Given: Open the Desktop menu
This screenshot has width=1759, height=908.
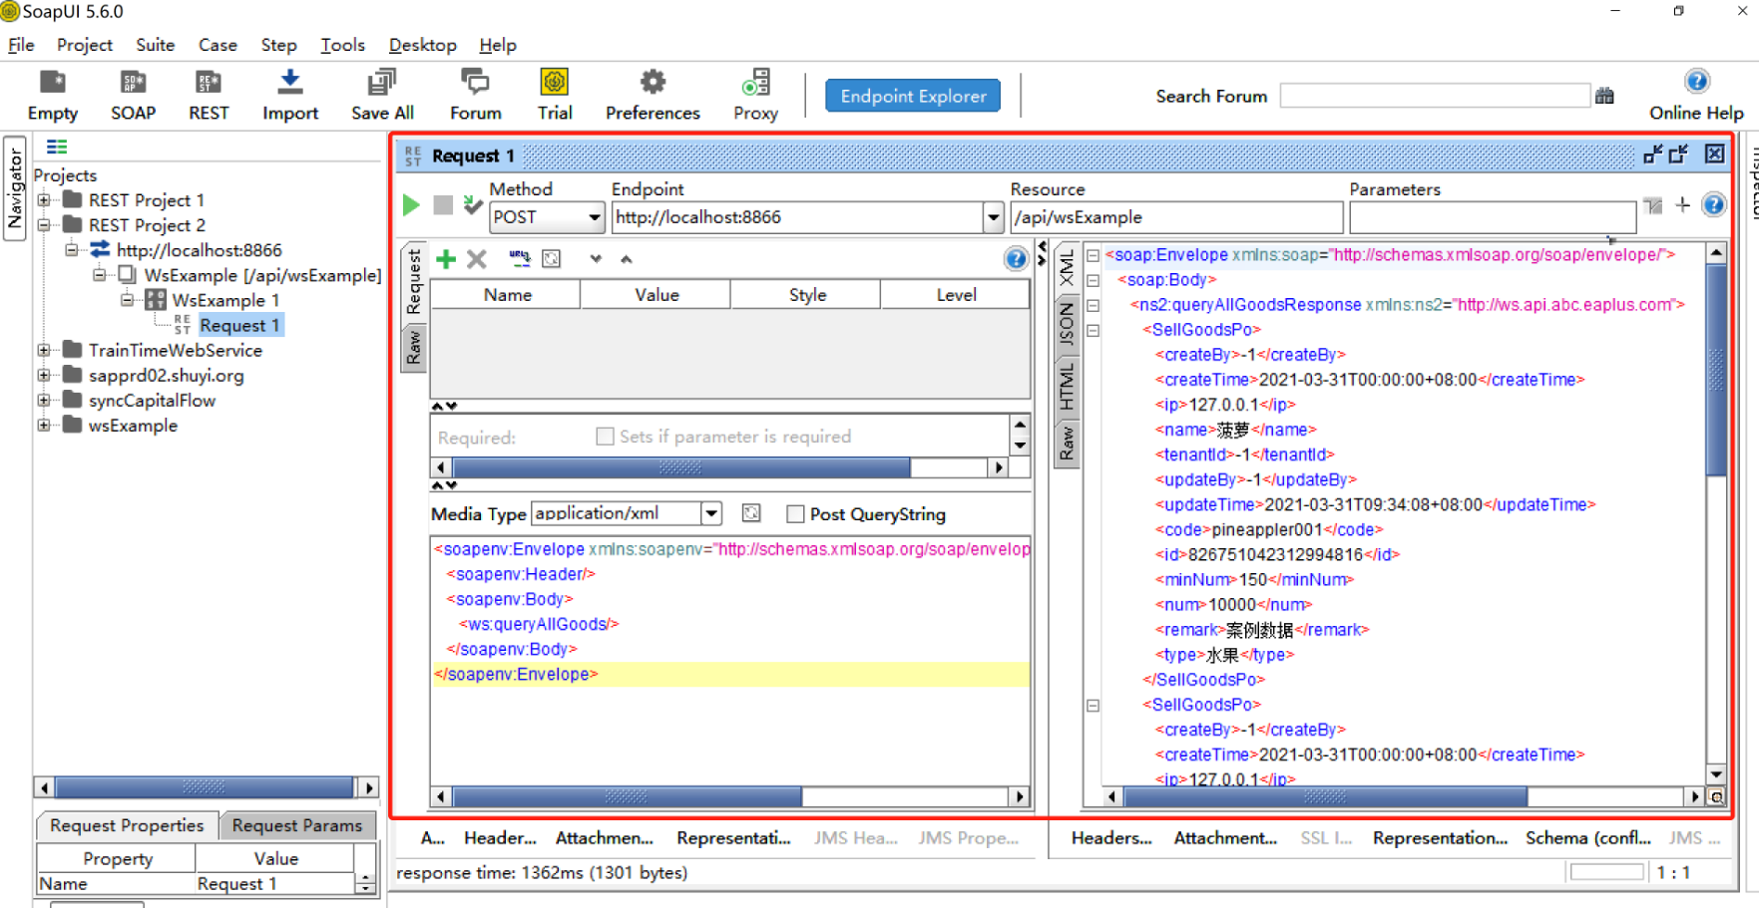Looking at the screenshot, I should click(422, 45).
